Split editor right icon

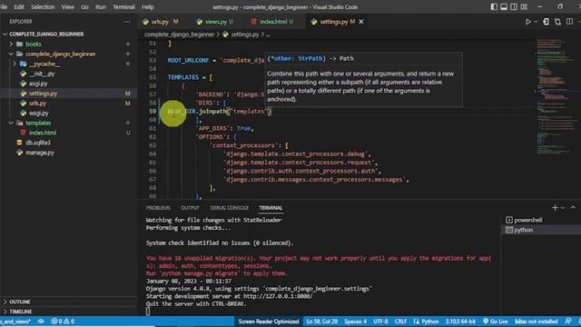(569, 22)
